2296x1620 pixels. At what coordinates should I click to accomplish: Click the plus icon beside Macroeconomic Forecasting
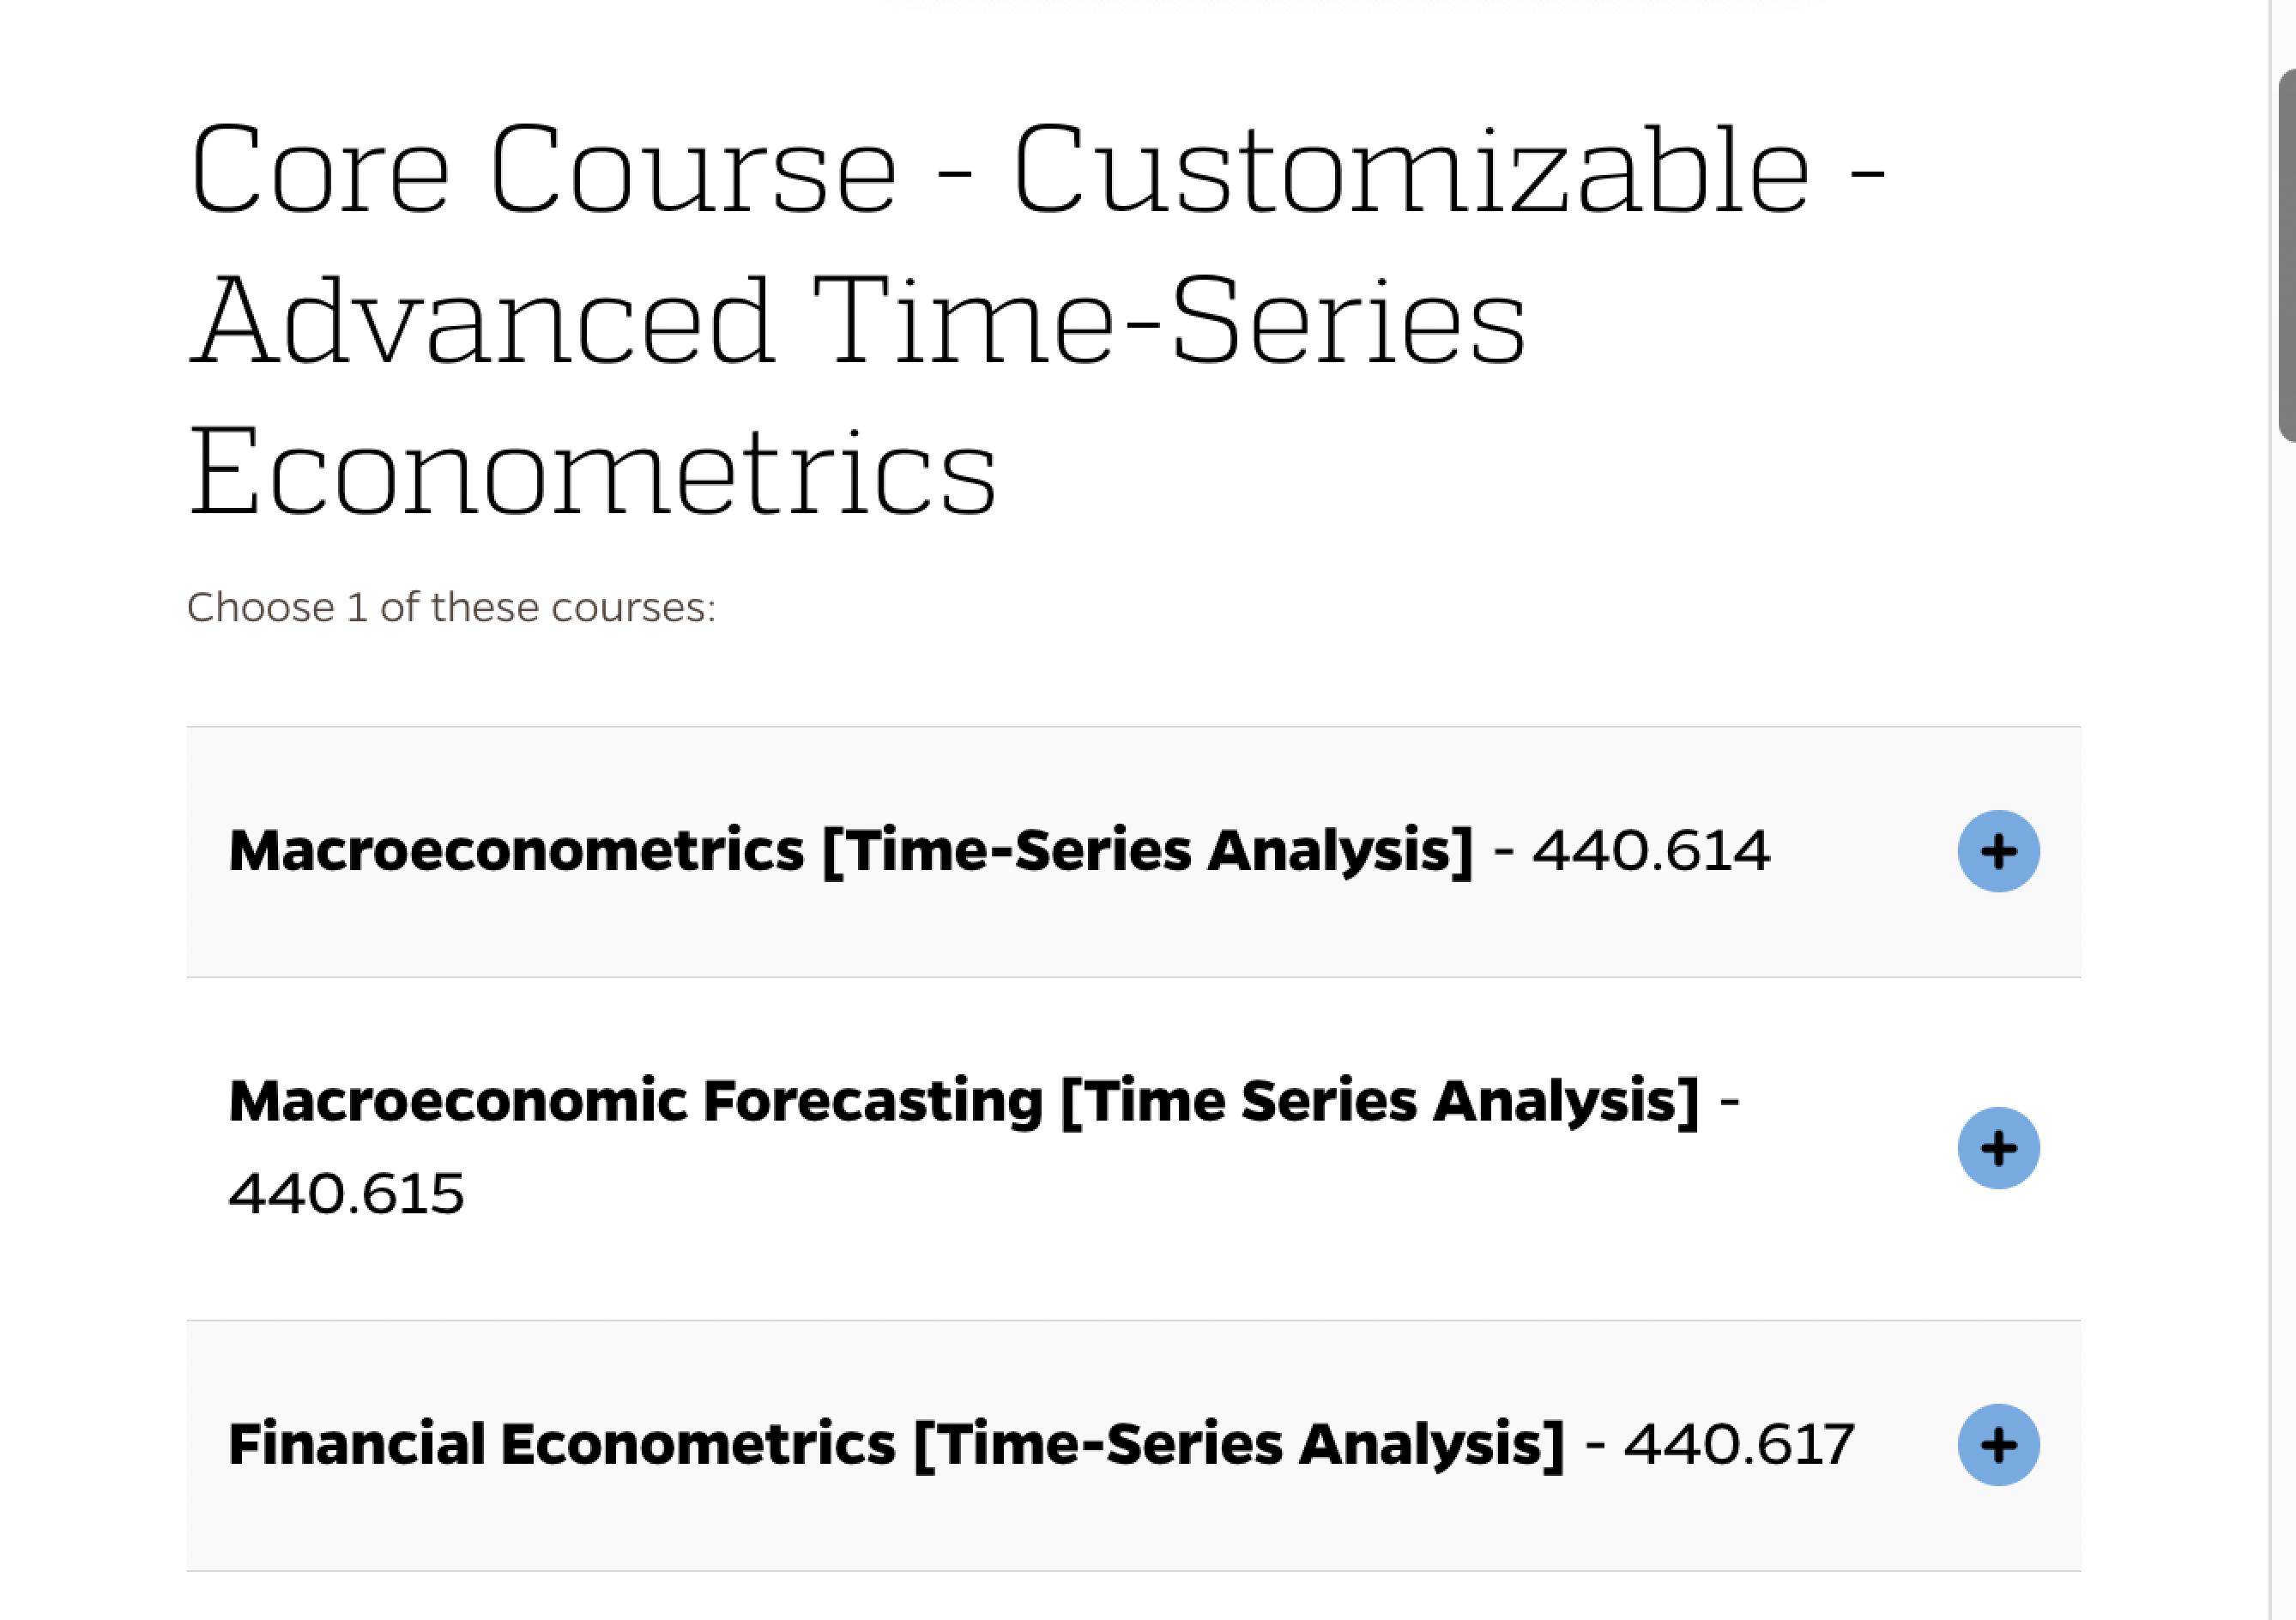pyautogui.click(x=1997, y=1148)
